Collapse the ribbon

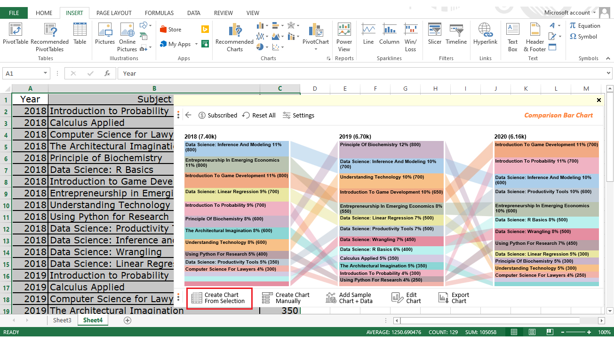point(607,59)
